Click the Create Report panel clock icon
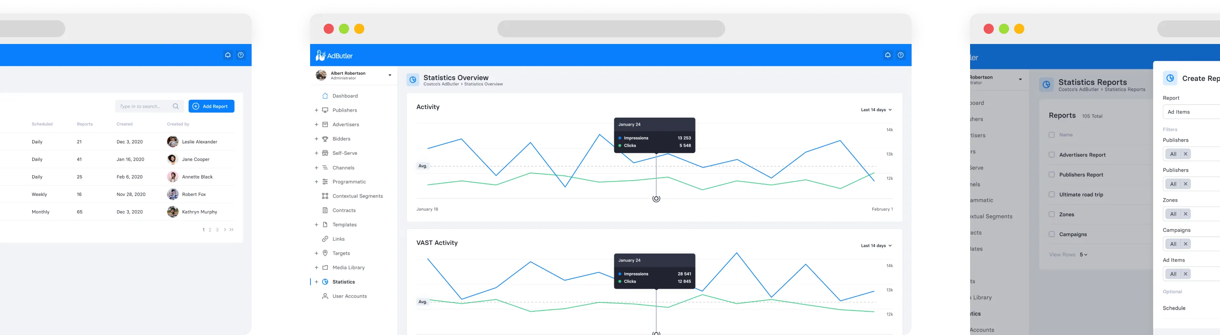Image resolution: width=1220 pixels, height=335 pixels. click(1170, 78)
